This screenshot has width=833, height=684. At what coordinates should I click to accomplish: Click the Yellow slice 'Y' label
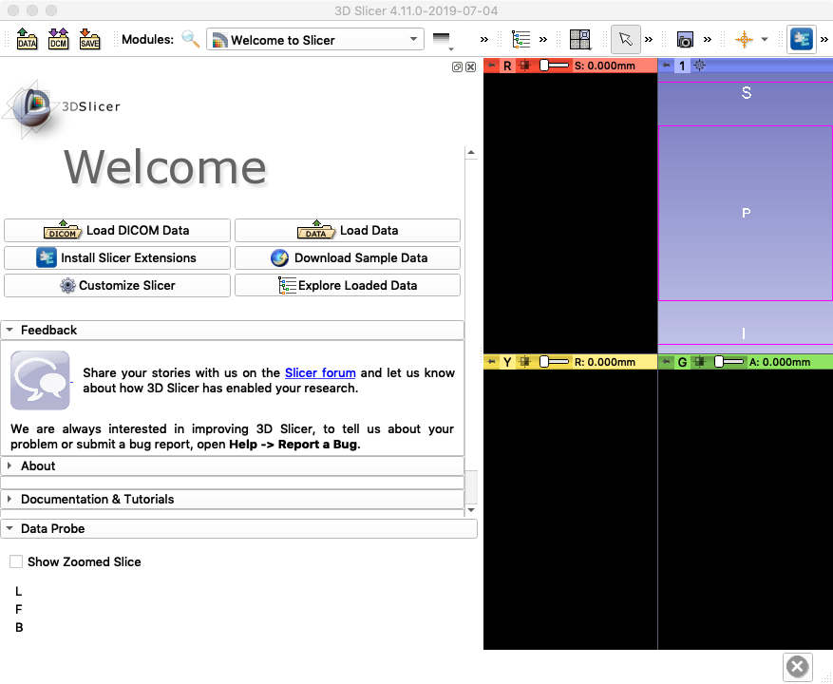[x=507, y=362]
